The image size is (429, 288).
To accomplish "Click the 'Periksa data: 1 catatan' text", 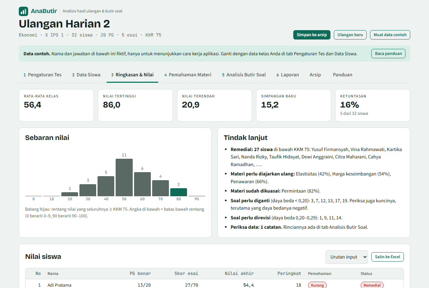I will pos(256,227).
